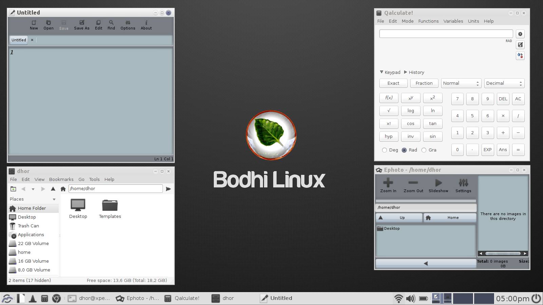The height and width of the screenshot is (305, 543).
Task: Open the history dropdown arrow in file manager
Action: point(33,189)
